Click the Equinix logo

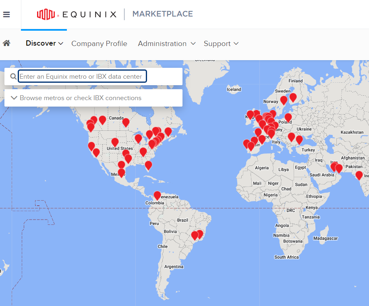(77, 15)
